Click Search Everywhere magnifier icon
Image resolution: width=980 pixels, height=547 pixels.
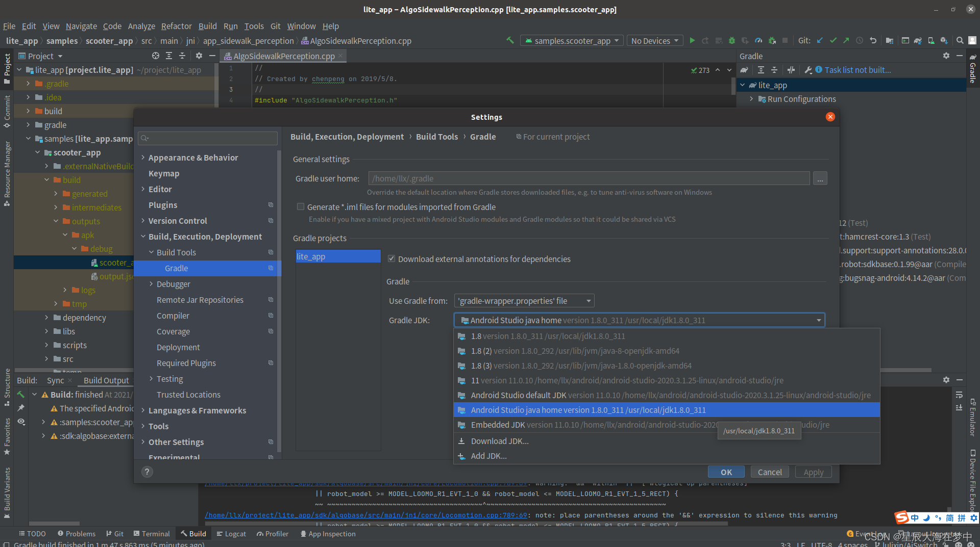[x=960, y=40]
